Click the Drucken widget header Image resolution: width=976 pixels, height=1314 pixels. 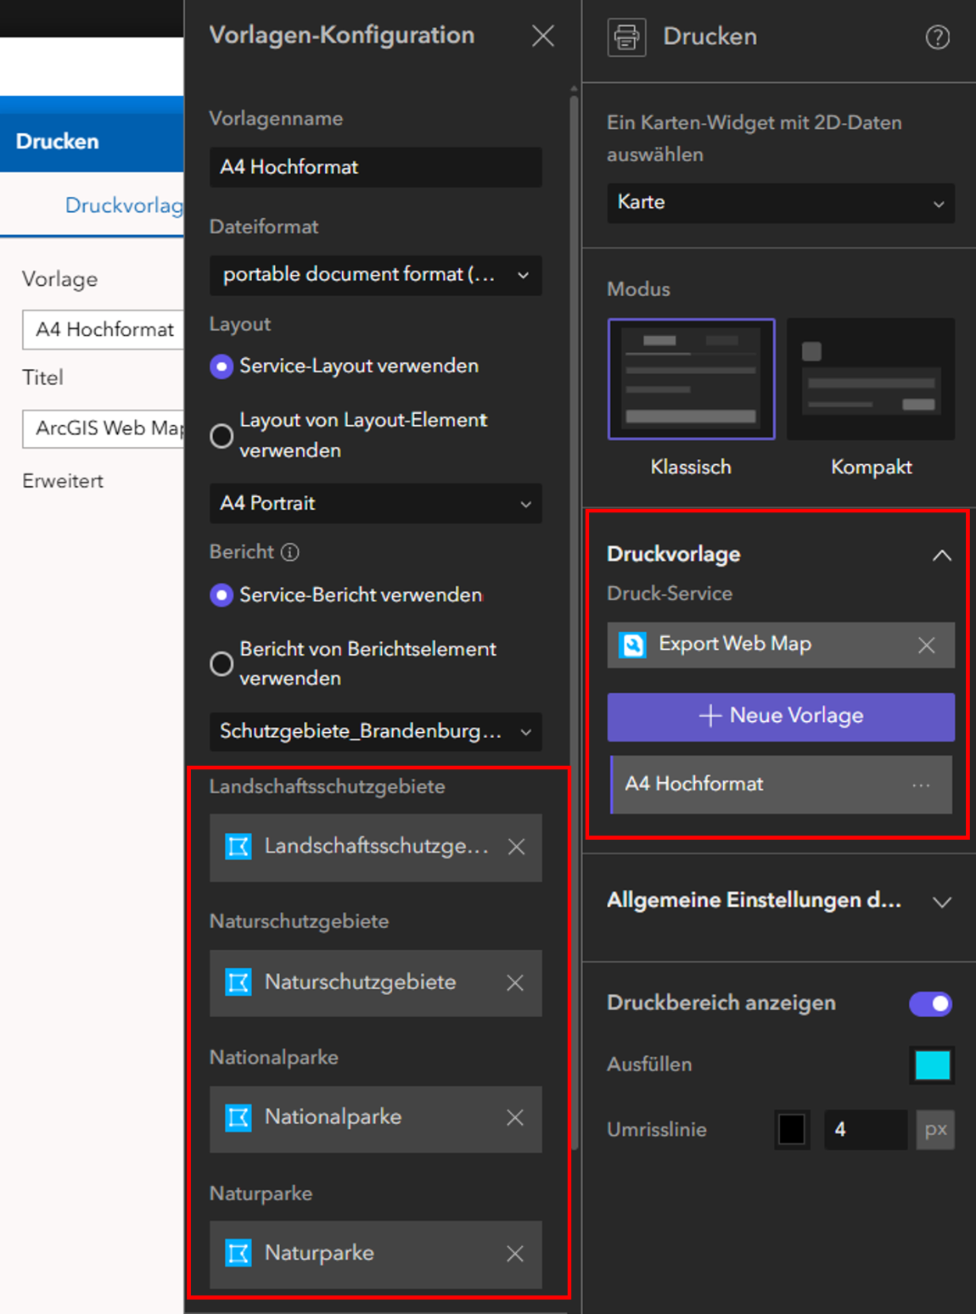click(x=92, y=142)
